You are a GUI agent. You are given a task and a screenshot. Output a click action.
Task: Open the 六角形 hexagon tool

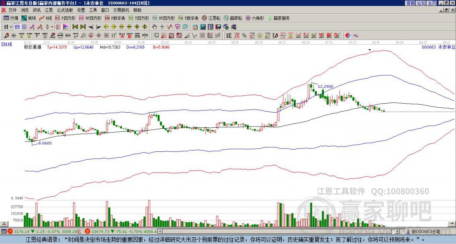tap(255, 18)
